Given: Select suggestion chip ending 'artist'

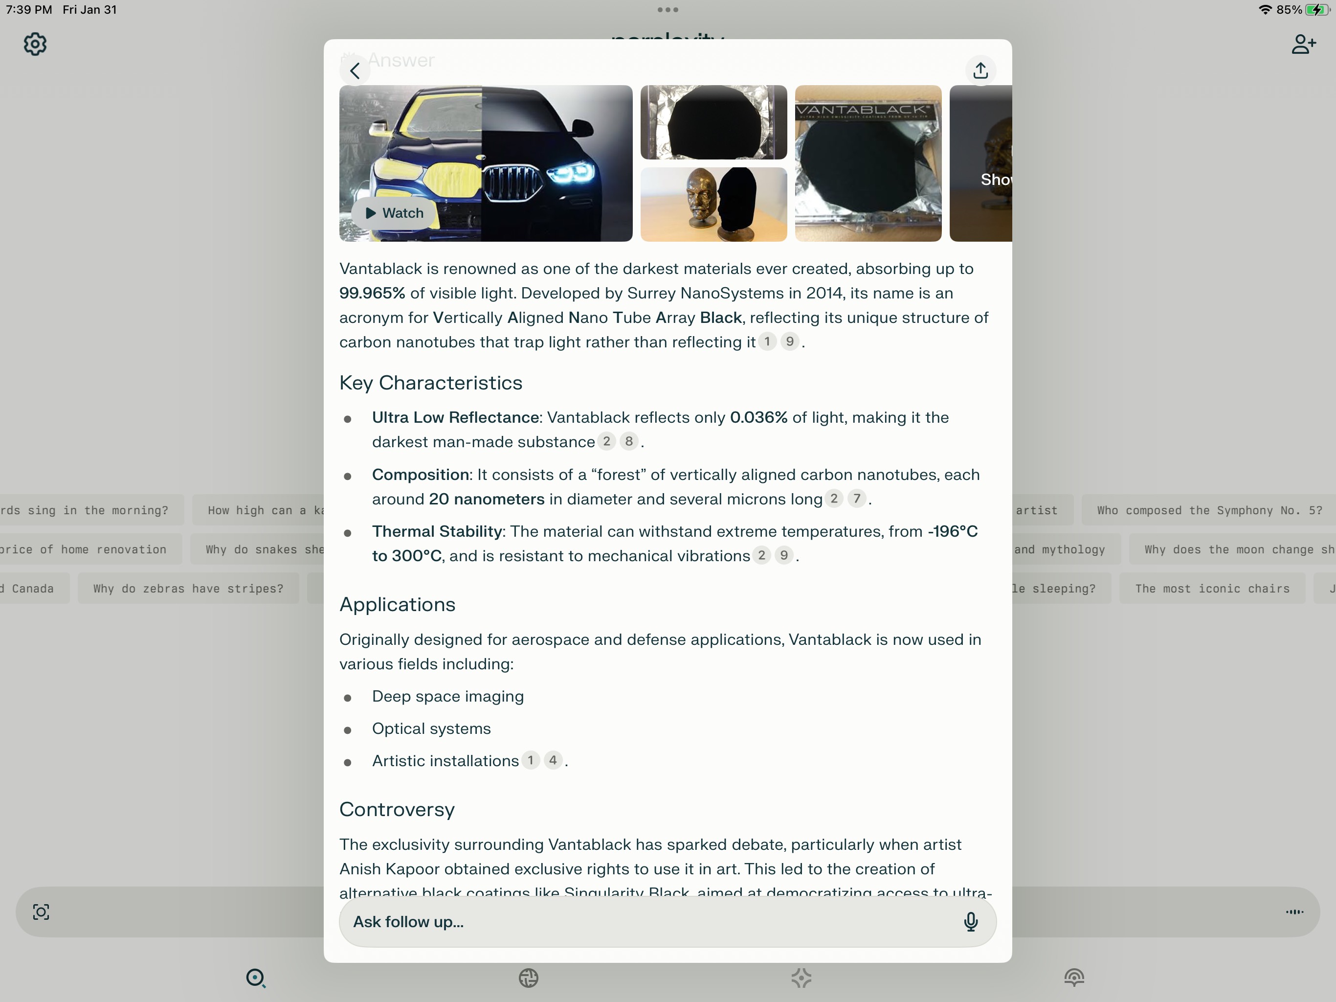Looking at the screenshot, I should [1043, 510].
